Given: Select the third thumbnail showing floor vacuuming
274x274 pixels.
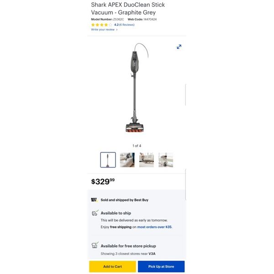Looking at the screenshot, I should click(147, 160).
